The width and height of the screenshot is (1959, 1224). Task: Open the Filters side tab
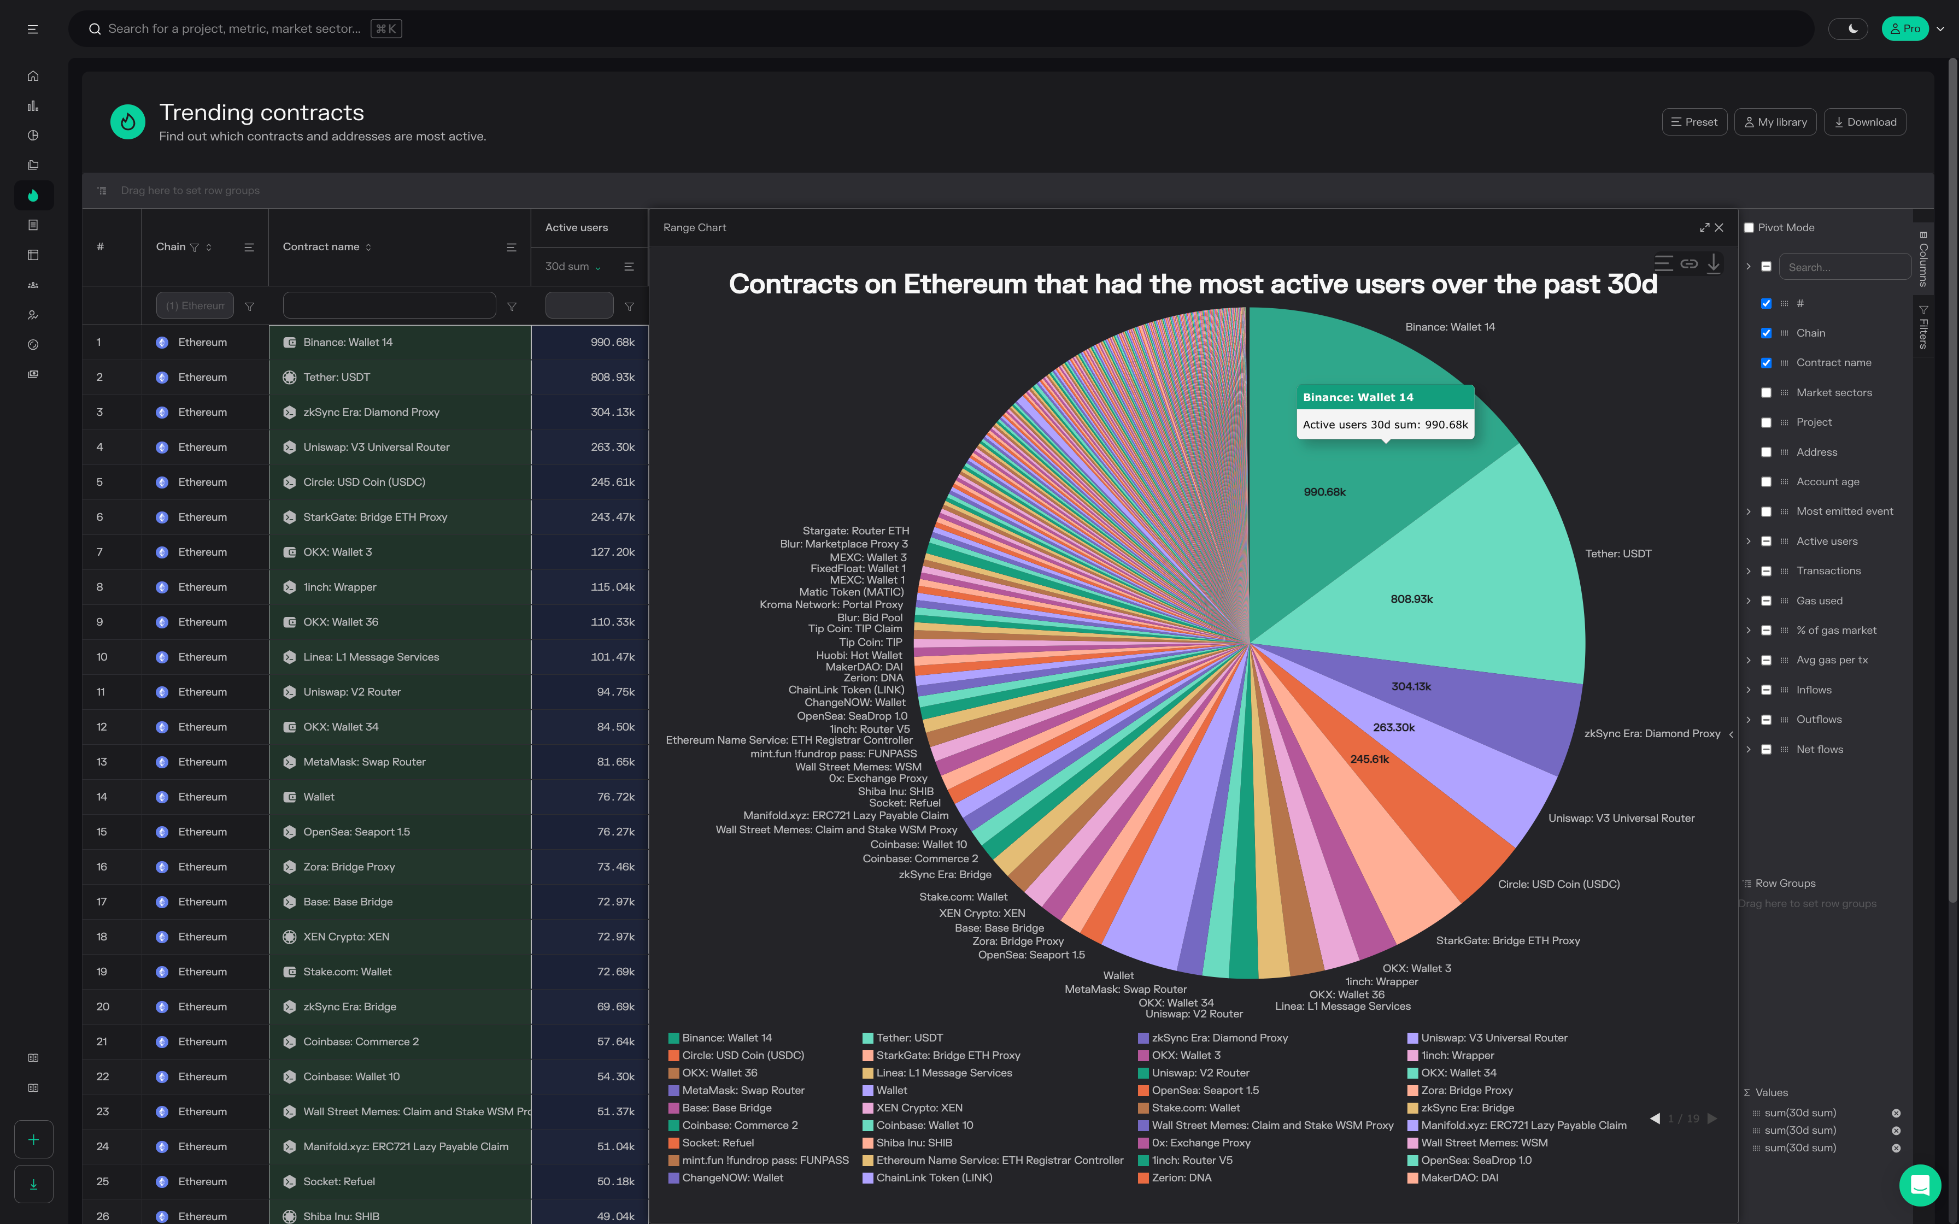click(1923, 327)
